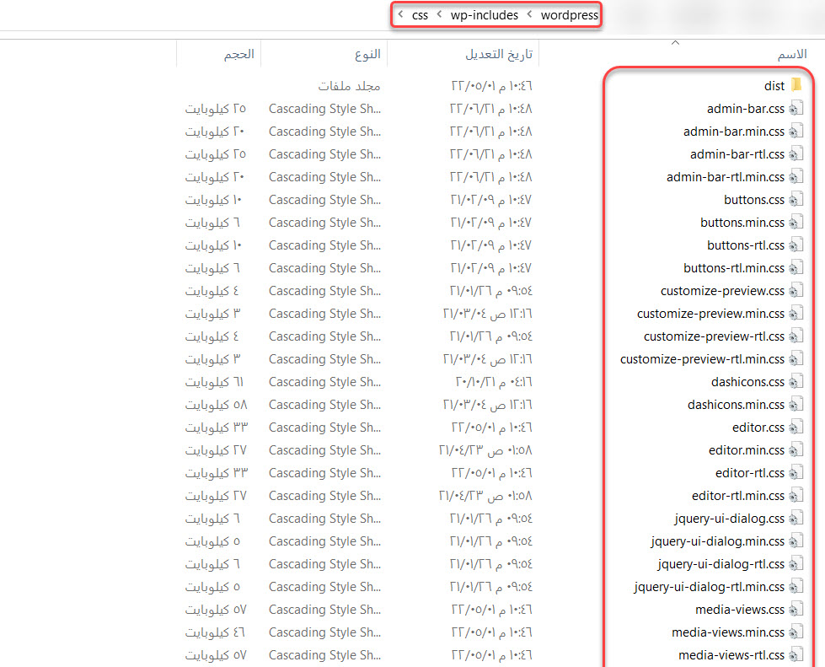Viewport: 825px width, 667px height.
Task: Sort by the الاسم name column header
Action: pyautogui.click(x=791, y=54)
